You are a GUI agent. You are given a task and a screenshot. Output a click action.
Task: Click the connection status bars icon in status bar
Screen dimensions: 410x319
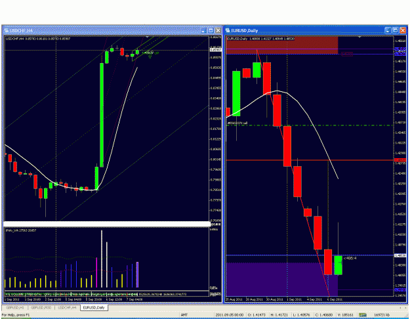(362, 315)
